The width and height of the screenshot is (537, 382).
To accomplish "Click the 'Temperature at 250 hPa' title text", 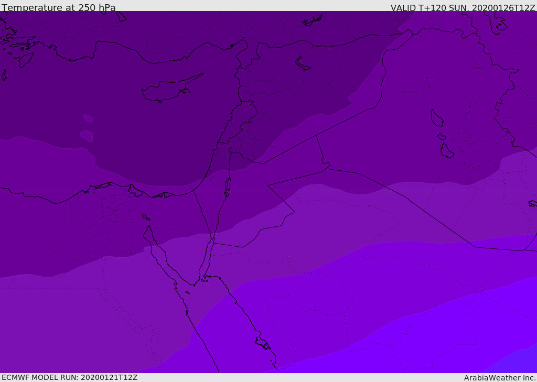I will click(x=59, y=7).
